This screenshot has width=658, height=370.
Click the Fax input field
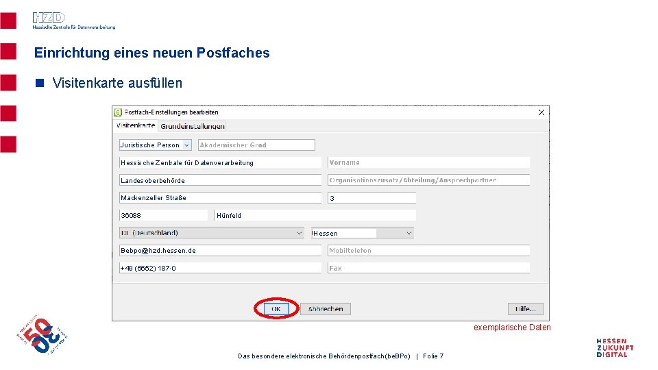tap(428, 268)
